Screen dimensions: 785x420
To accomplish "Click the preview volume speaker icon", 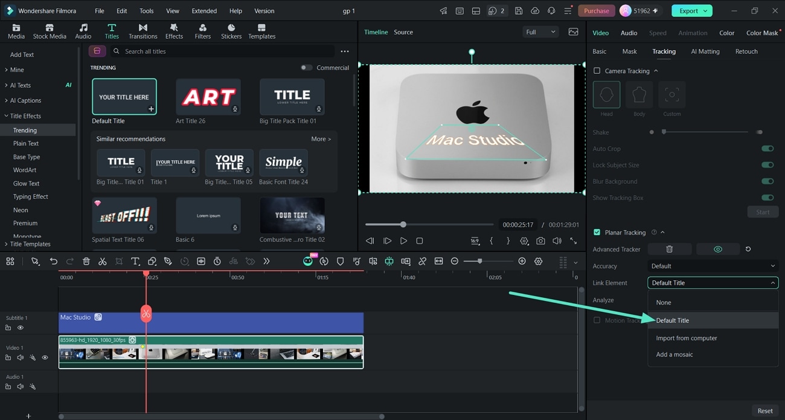I will (557, 241).
